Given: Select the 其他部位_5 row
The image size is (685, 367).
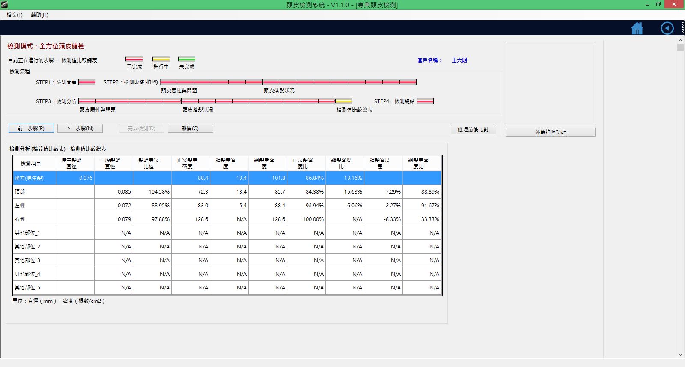Looking at the screenshot, I should click(x=227, y=288).
